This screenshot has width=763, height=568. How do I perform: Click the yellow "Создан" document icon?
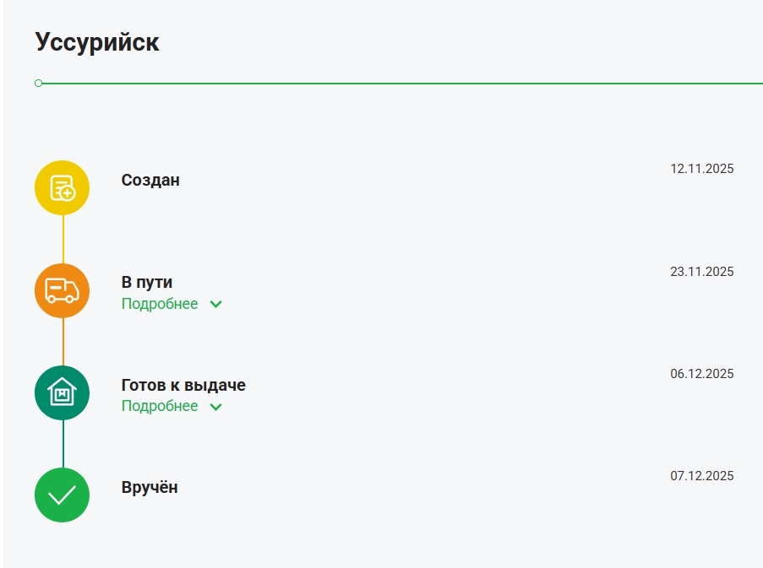pyautogui.click(x=62, y=187)
